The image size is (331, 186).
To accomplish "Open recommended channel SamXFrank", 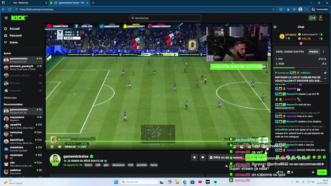I will (x=23, y=141).
